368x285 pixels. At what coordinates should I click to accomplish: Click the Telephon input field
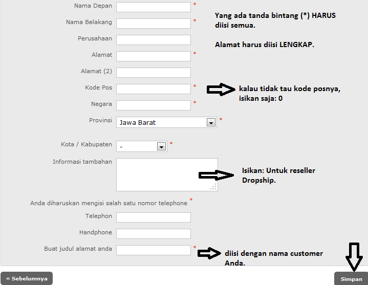(x=154, y=217)
